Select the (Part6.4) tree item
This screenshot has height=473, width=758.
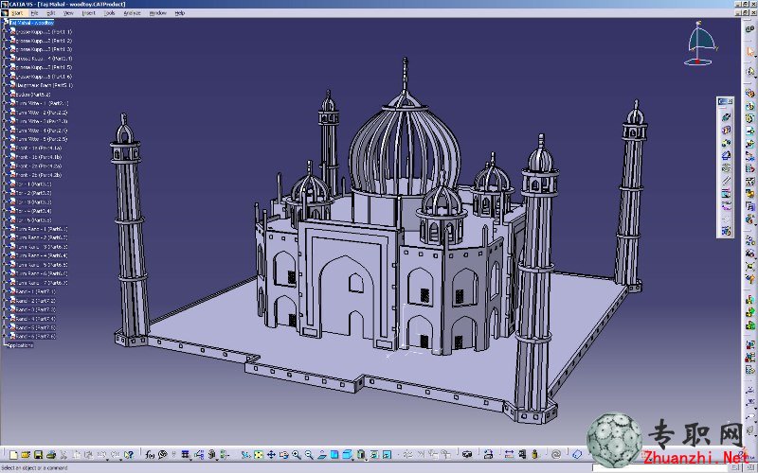tap(42, 255)
